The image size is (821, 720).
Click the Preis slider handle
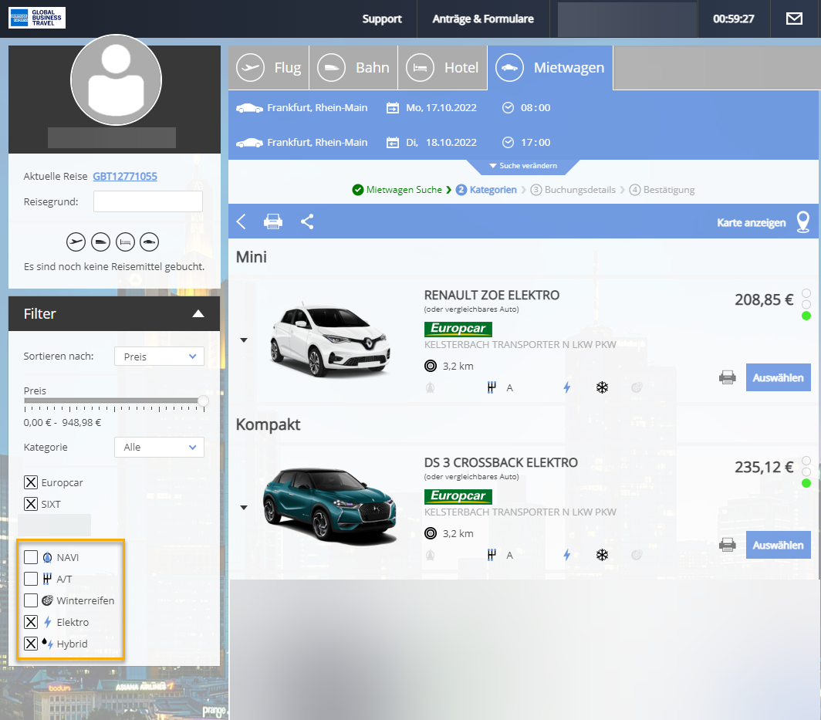(203, 401)
